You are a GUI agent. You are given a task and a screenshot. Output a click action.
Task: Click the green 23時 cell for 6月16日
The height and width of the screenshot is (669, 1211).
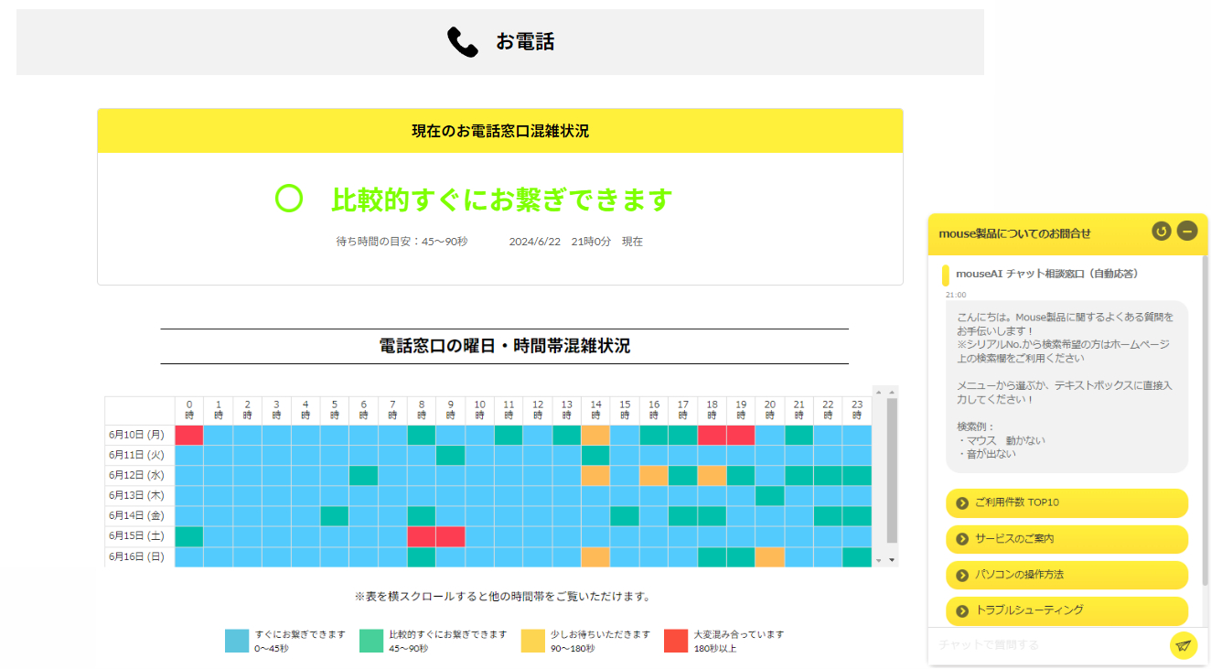857,556
